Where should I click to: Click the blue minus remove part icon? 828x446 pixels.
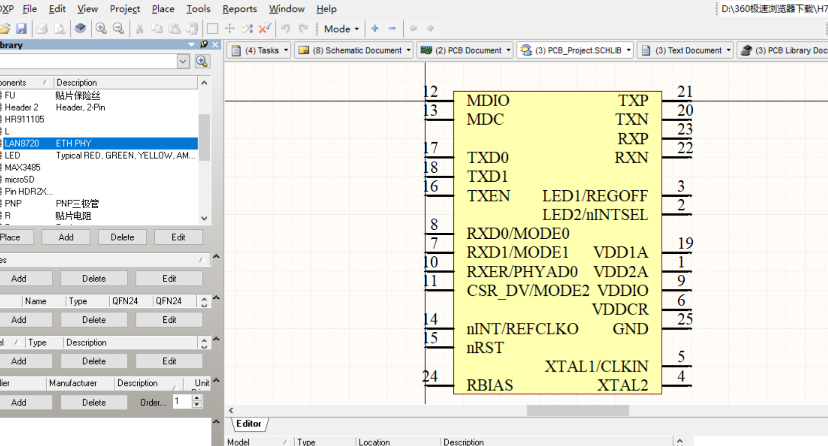[392, 29]
